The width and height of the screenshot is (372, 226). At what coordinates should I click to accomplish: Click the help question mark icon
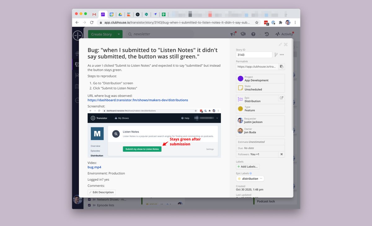(x=253, y=34)
